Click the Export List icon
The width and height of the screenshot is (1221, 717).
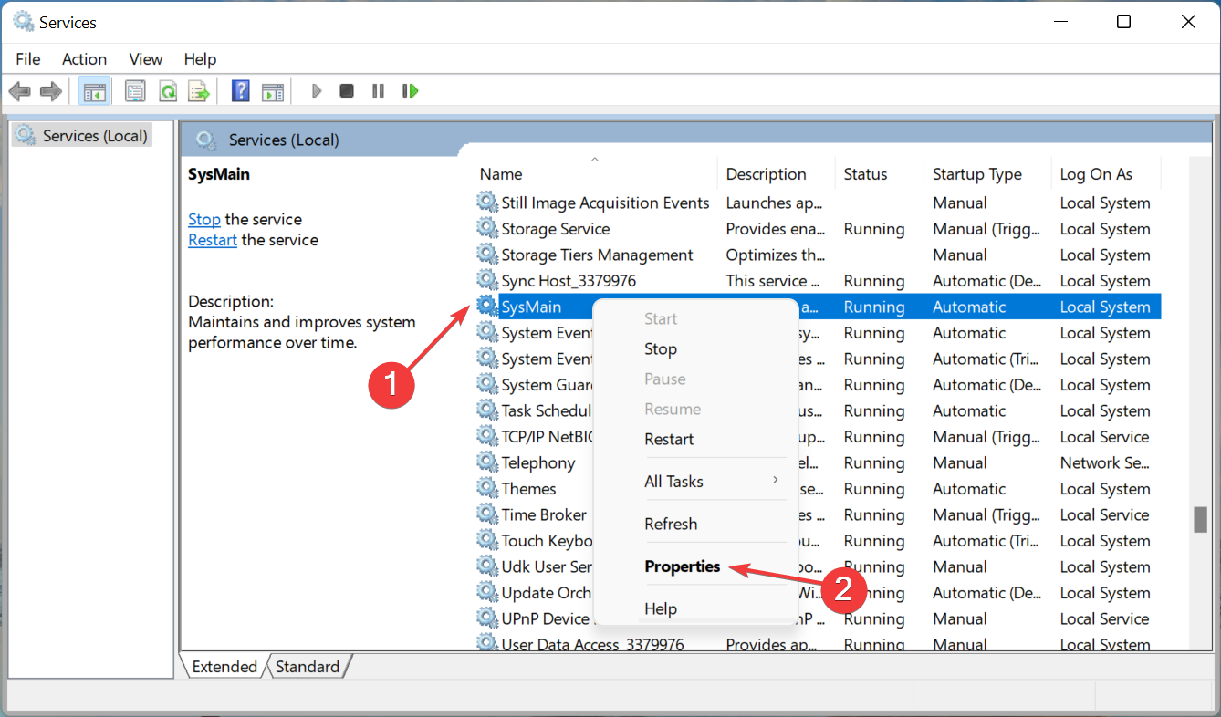(199, 90)
